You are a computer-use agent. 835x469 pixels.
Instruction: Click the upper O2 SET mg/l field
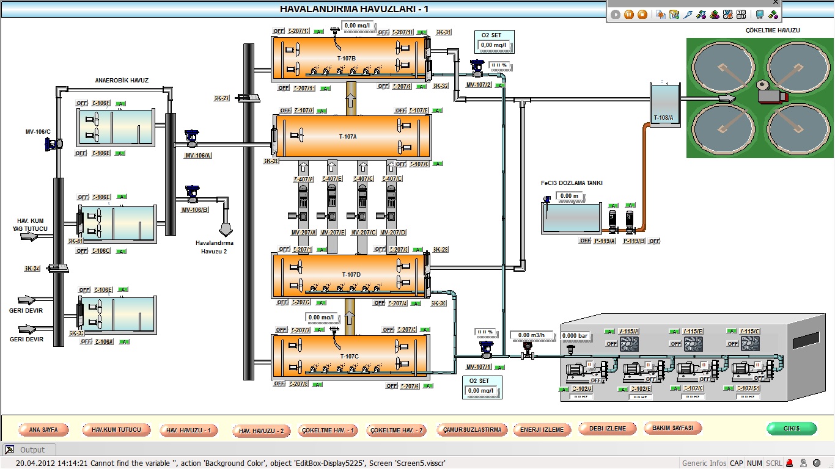[494, 45]
